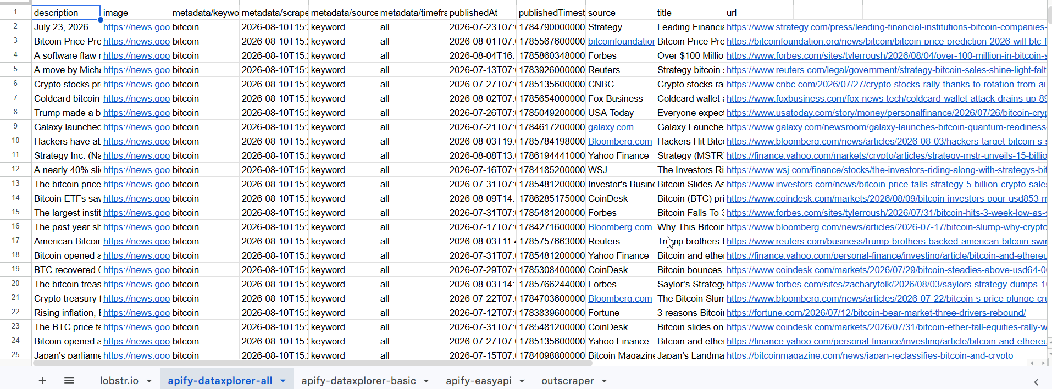Select the 'Saylor's Strategy' title cell
1052x389 pixels.
[689, 284]
